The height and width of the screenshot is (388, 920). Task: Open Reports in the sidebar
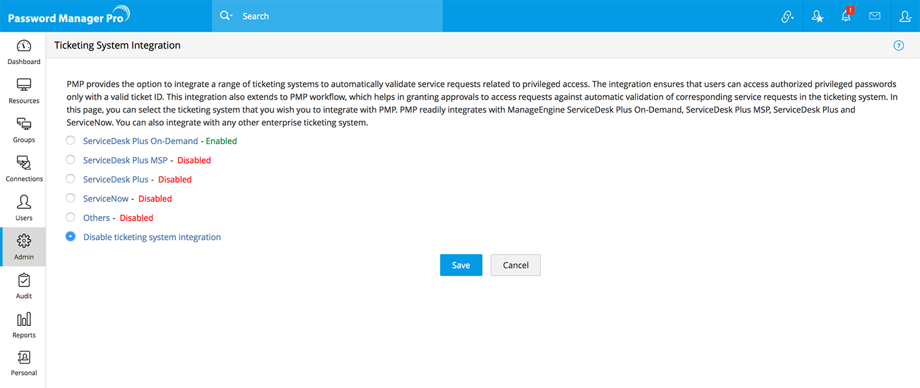pos(23,325)
